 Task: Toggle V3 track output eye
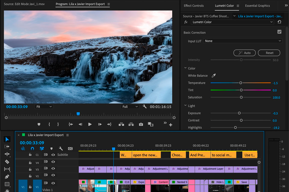(x=53, y=168)
